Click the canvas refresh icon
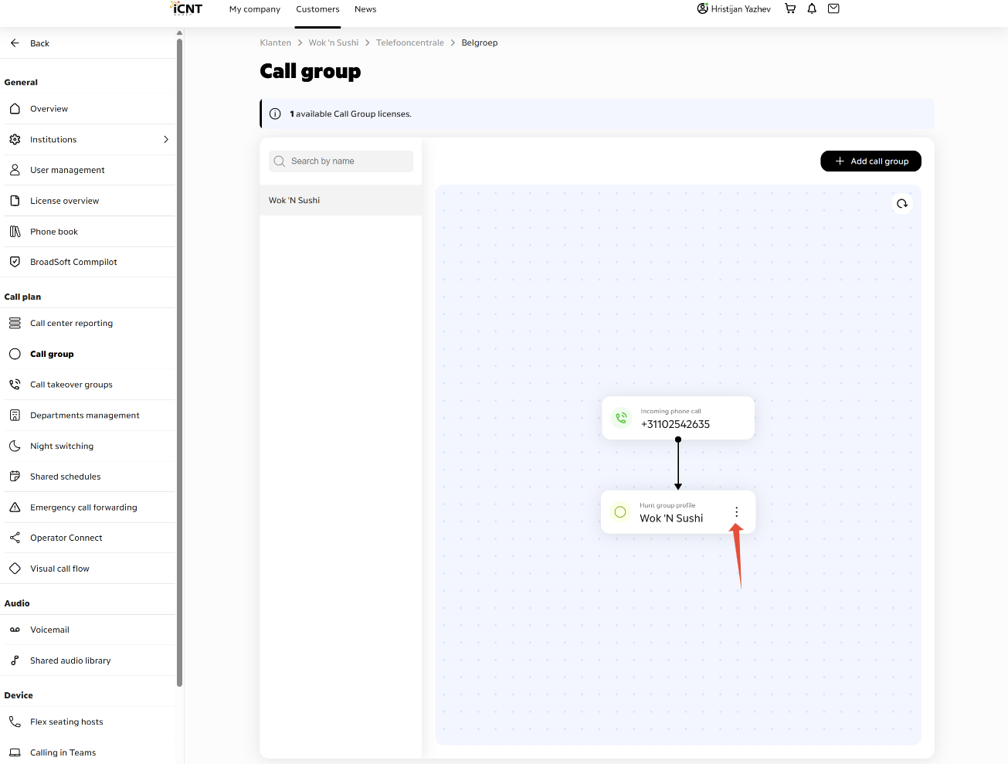Viewport: 1008px width, 764px height. pos(902,204)
